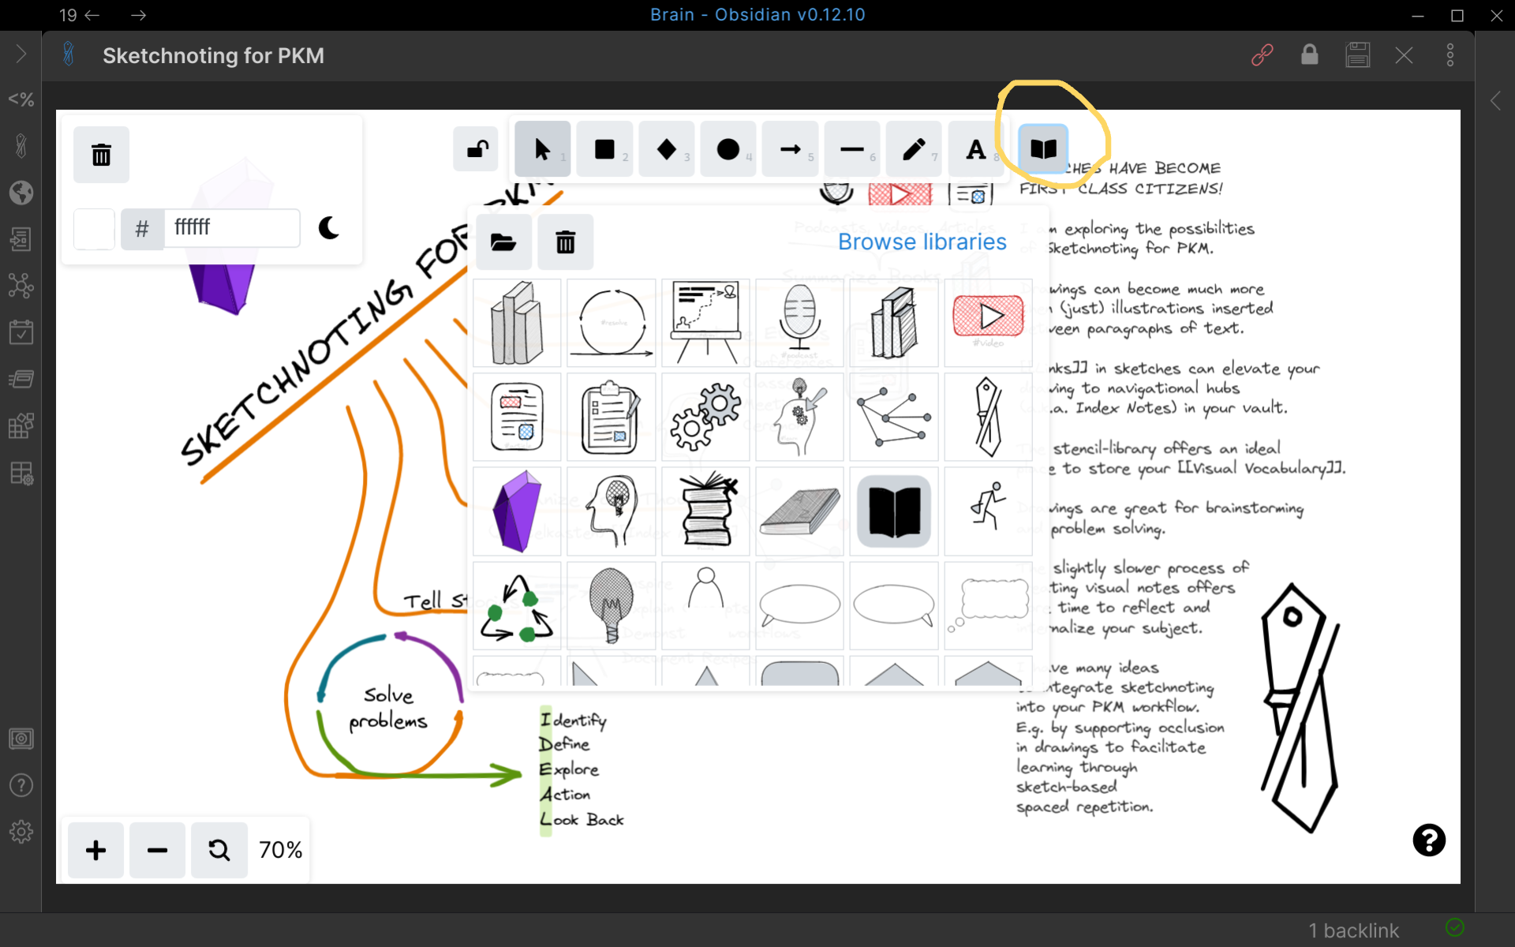Click the Sketchnoting for PKM tab title
This screenshot has width=1515, height=947.
coord(213,55)
